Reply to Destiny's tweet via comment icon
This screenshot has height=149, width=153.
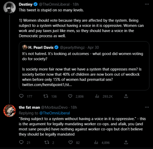(21, 96)
